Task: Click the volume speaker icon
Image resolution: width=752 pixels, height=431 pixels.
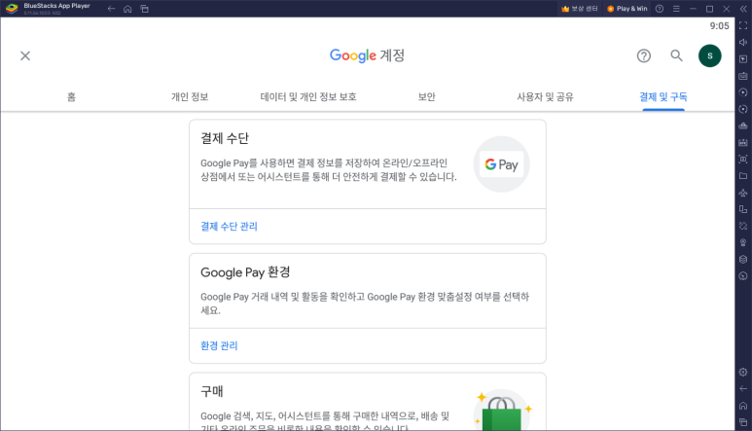Action: 743,42
